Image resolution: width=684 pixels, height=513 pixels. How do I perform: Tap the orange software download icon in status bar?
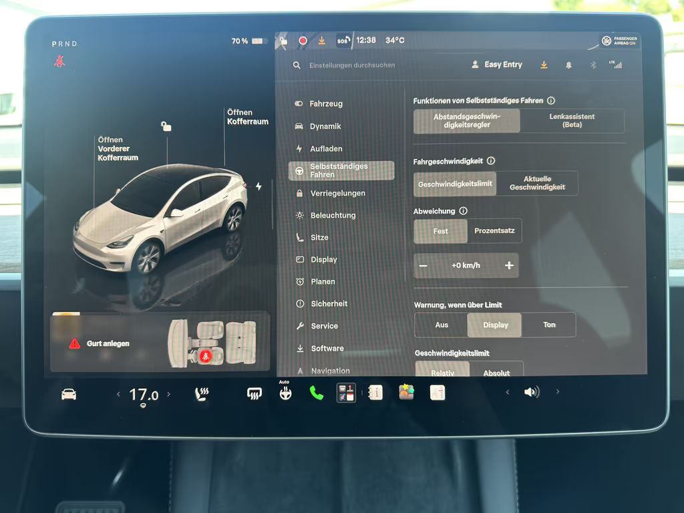321,41
